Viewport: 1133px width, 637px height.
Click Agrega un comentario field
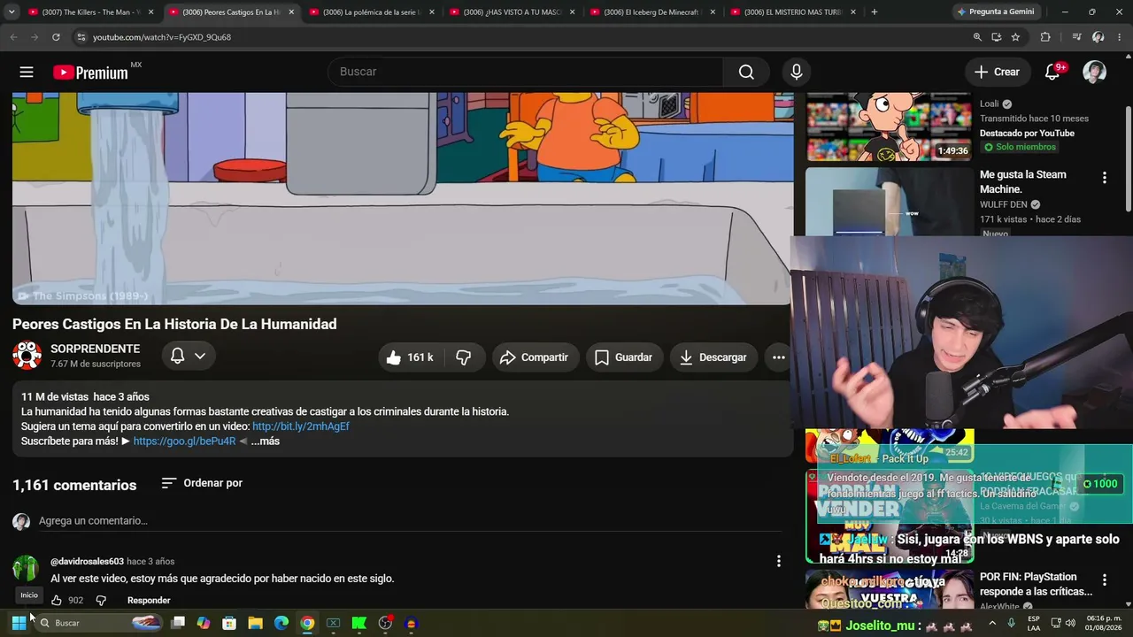pyautogui.click(x=410, y=521)
